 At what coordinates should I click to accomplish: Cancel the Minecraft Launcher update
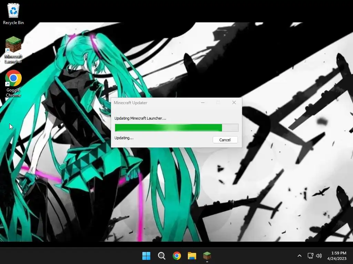(x=225, y=140)
